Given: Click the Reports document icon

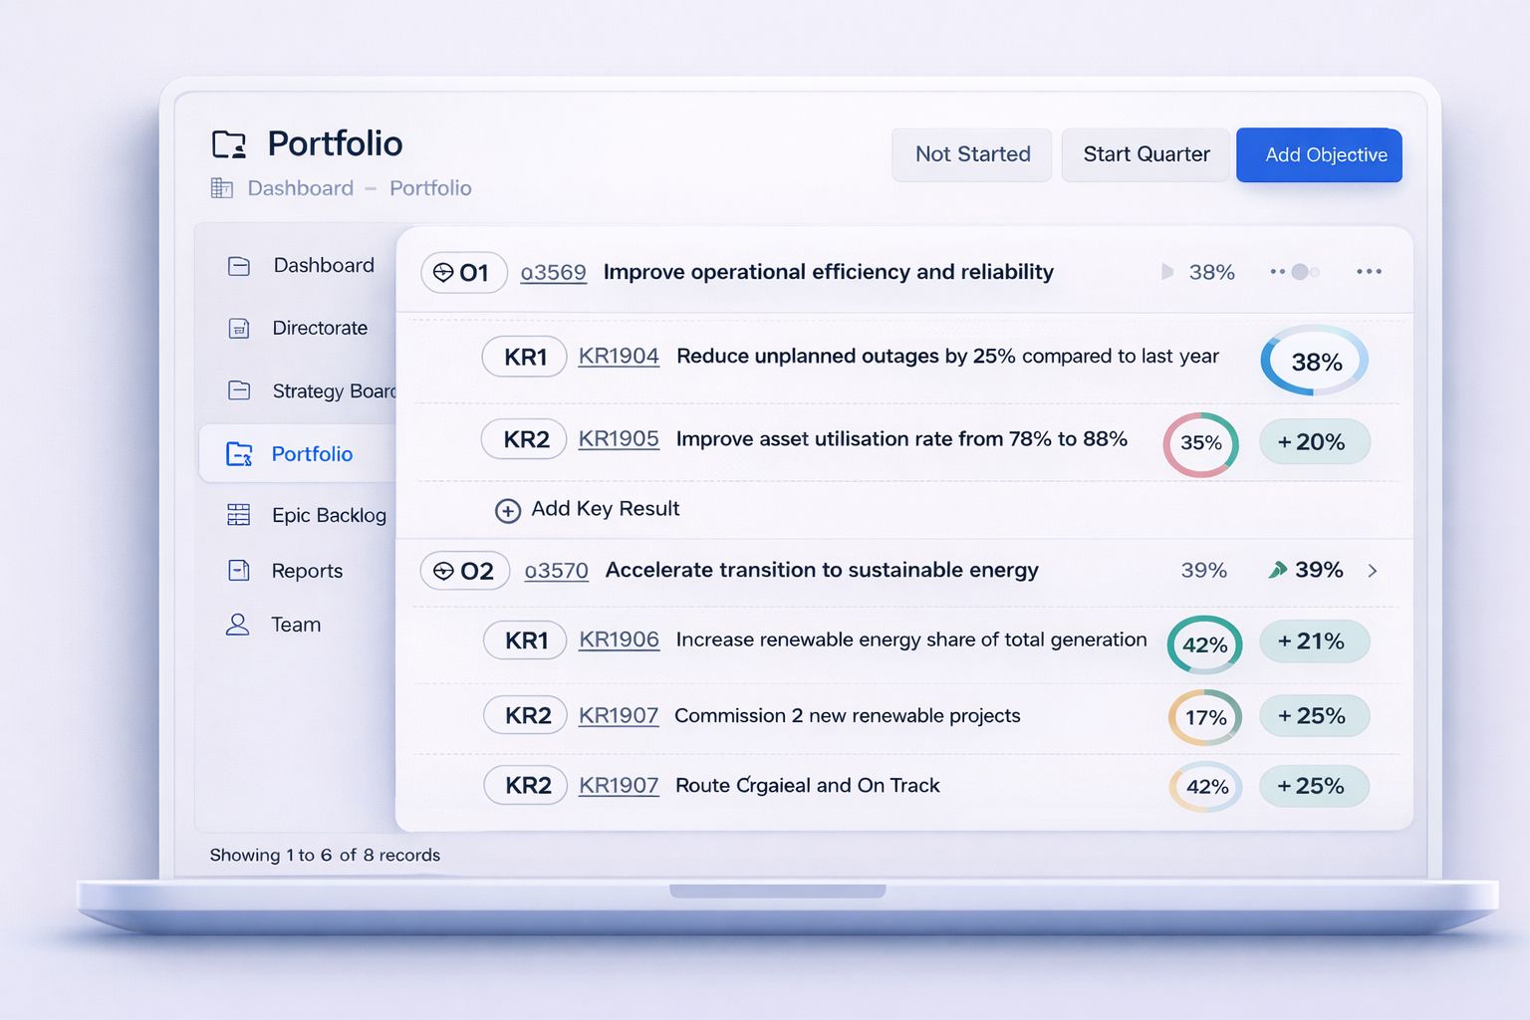Looking at the screenshot, I should click(238, 569).
